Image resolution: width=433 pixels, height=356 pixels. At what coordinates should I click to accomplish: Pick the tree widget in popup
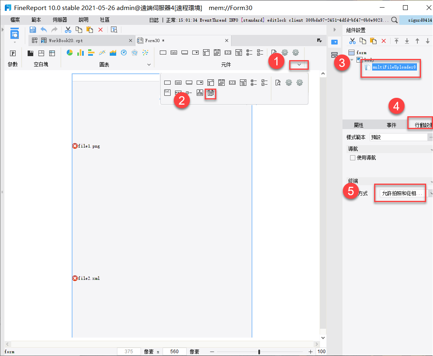coord(200,93)
